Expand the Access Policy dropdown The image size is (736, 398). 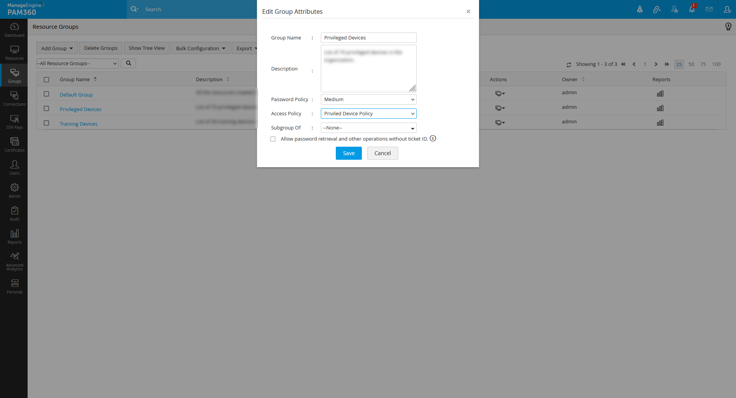[368, 114]
